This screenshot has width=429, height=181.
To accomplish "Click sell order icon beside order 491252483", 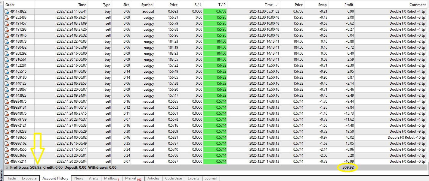I will 7,17.
